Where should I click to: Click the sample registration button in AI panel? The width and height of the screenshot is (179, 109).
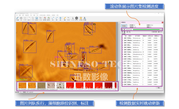point(124,26)
